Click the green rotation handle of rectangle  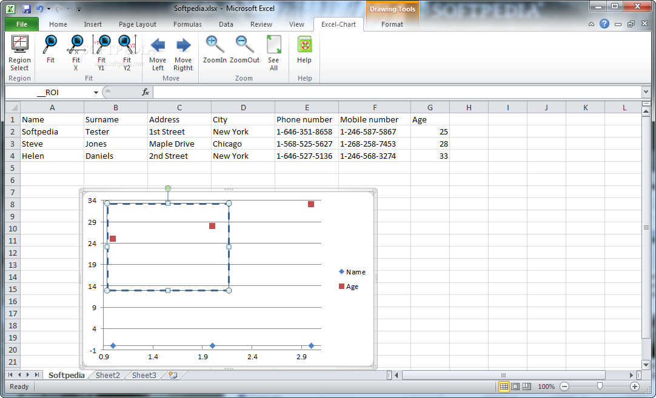pyautogui.click(x=168, y=188)
